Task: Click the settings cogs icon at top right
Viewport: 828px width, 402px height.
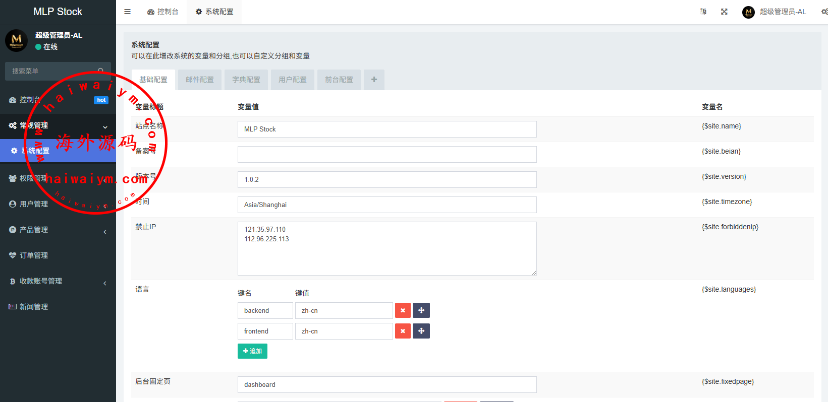Action: click(x=823, y=12)
